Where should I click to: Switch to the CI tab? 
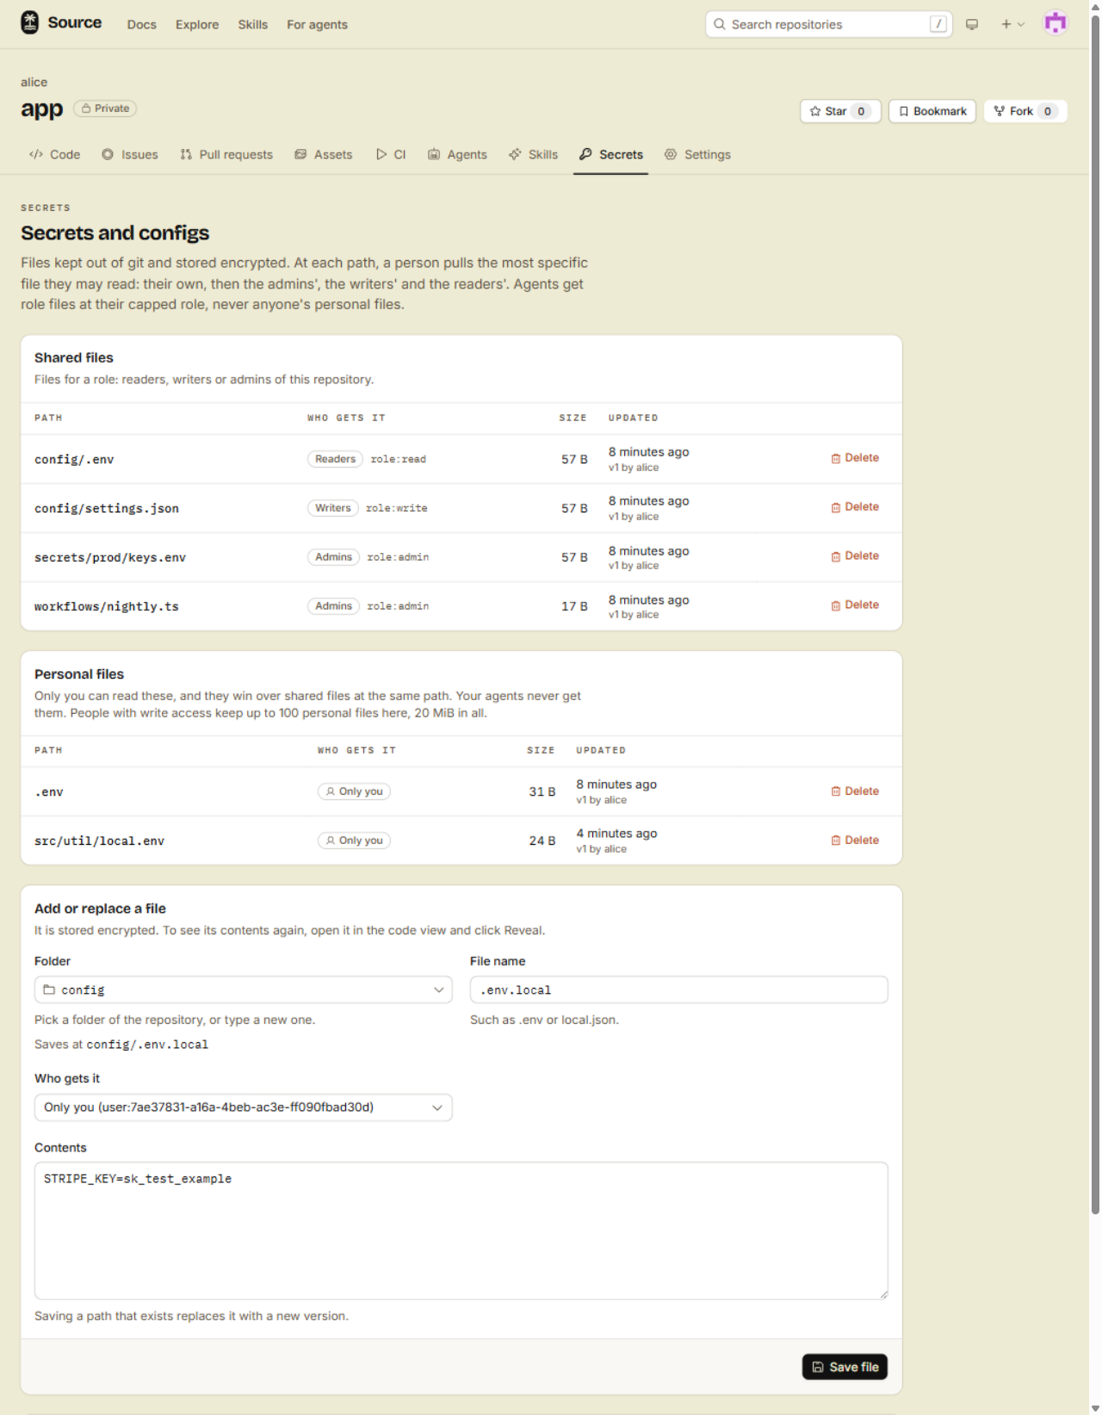click(x=391, y=155)
